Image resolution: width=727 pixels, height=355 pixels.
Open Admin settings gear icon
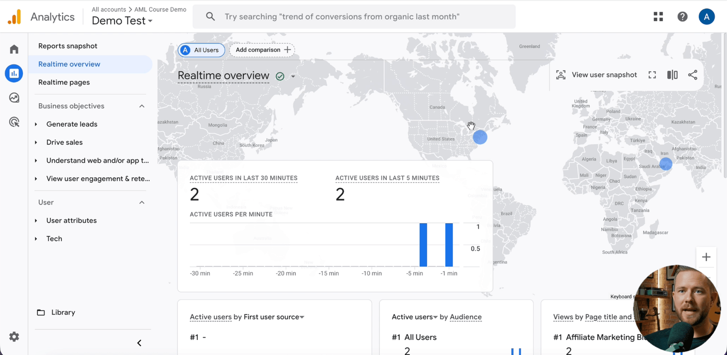14,337
